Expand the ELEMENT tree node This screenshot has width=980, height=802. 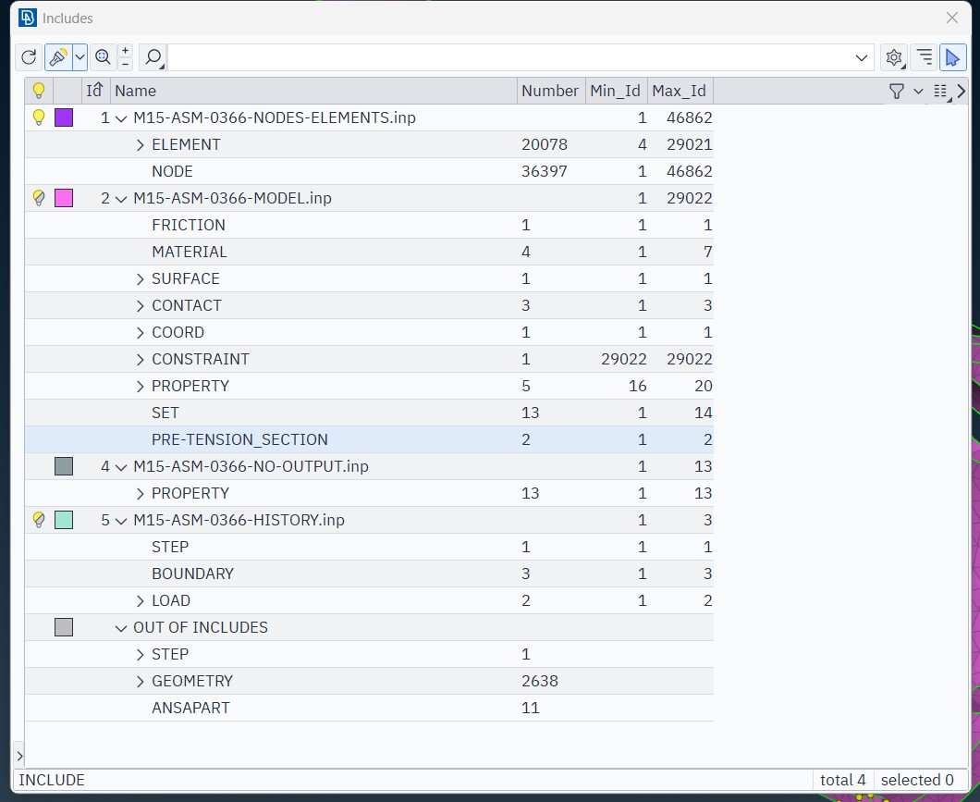(x=141, y=144)
